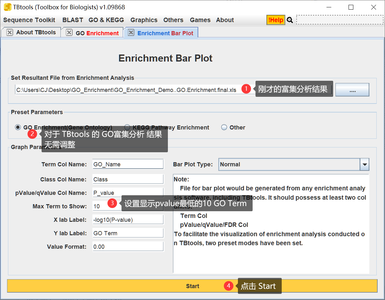
Task: Open the Sequence Toolkit menu
Action: point(29,20)
